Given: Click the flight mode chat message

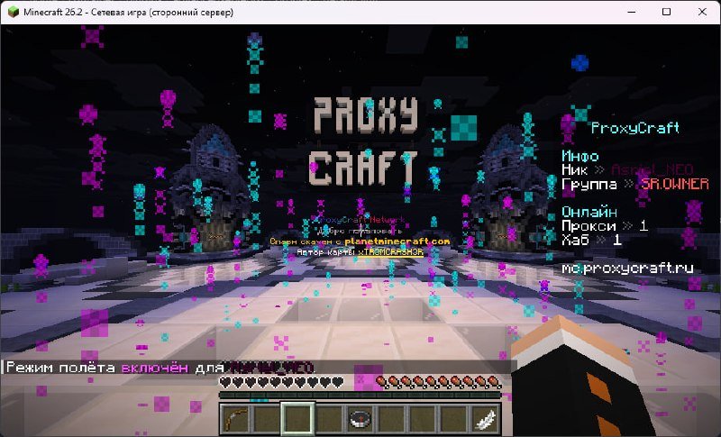Looking at the screenshot, I should (x=160, y=368).
